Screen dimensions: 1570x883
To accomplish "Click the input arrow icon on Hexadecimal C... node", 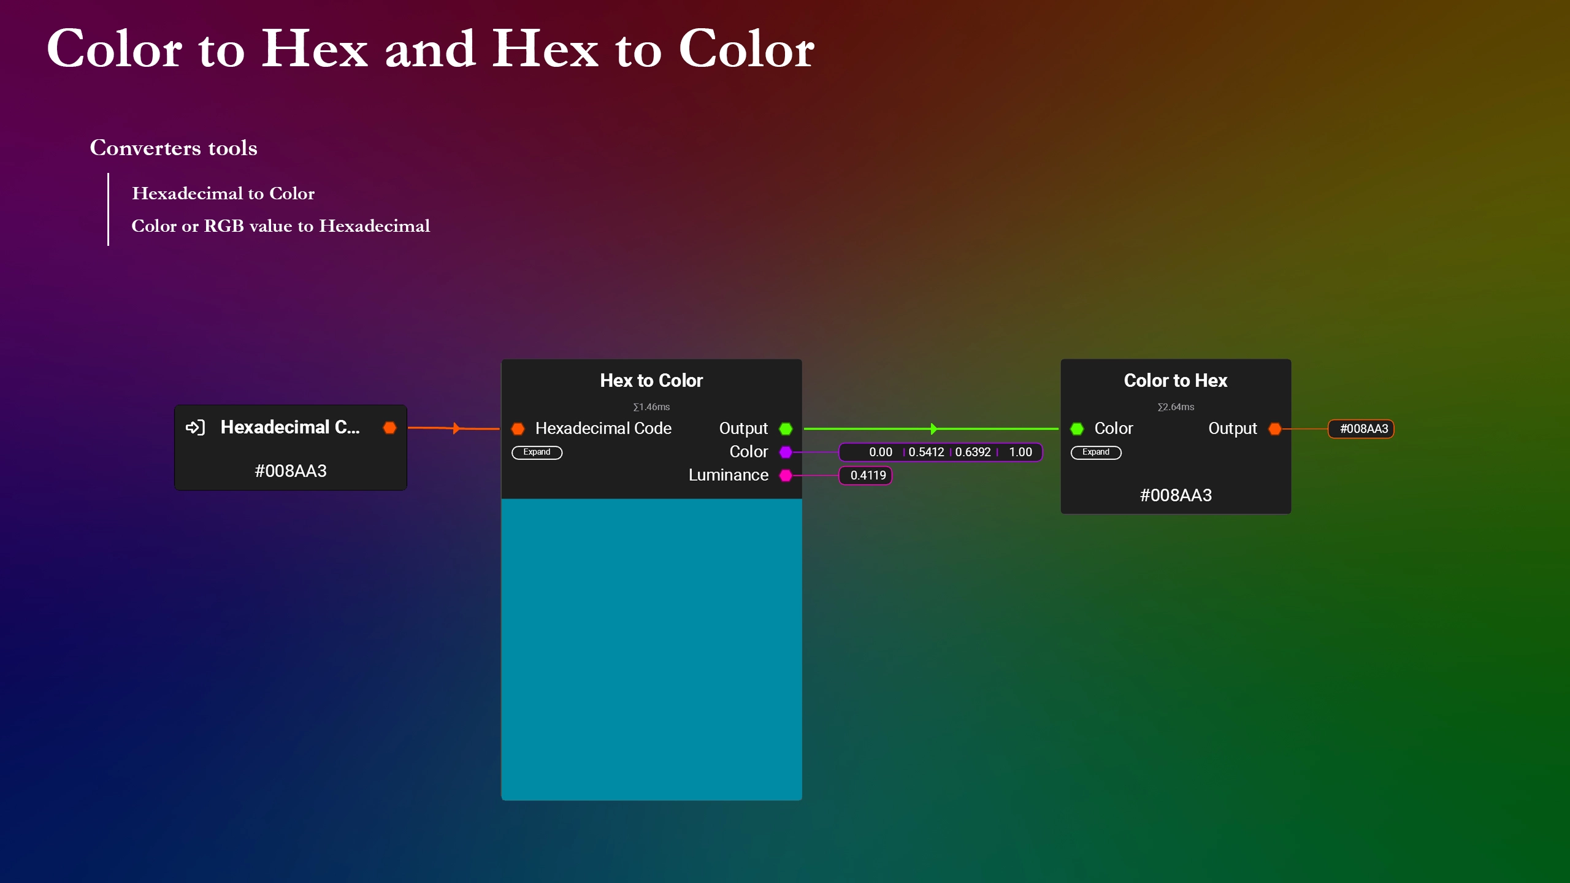I will [195, 427].
